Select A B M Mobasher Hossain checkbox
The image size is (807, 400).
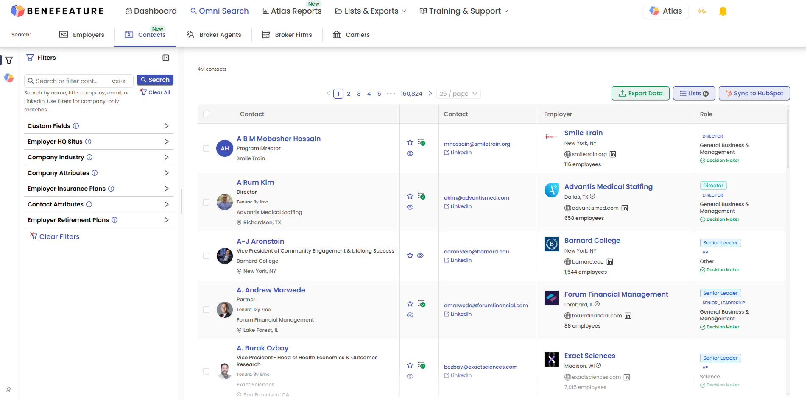click(x=206, y=148)
